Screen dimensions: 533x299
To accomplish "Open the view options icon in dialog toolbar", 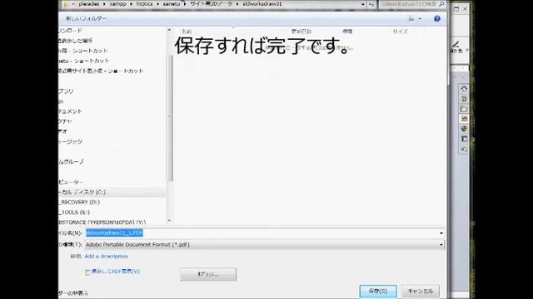I will [411, 18].
